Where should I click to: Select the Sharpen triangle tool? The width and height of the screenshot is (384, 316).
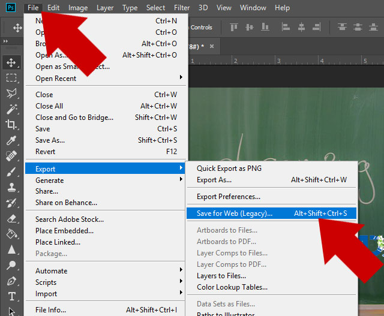(11, 249)
